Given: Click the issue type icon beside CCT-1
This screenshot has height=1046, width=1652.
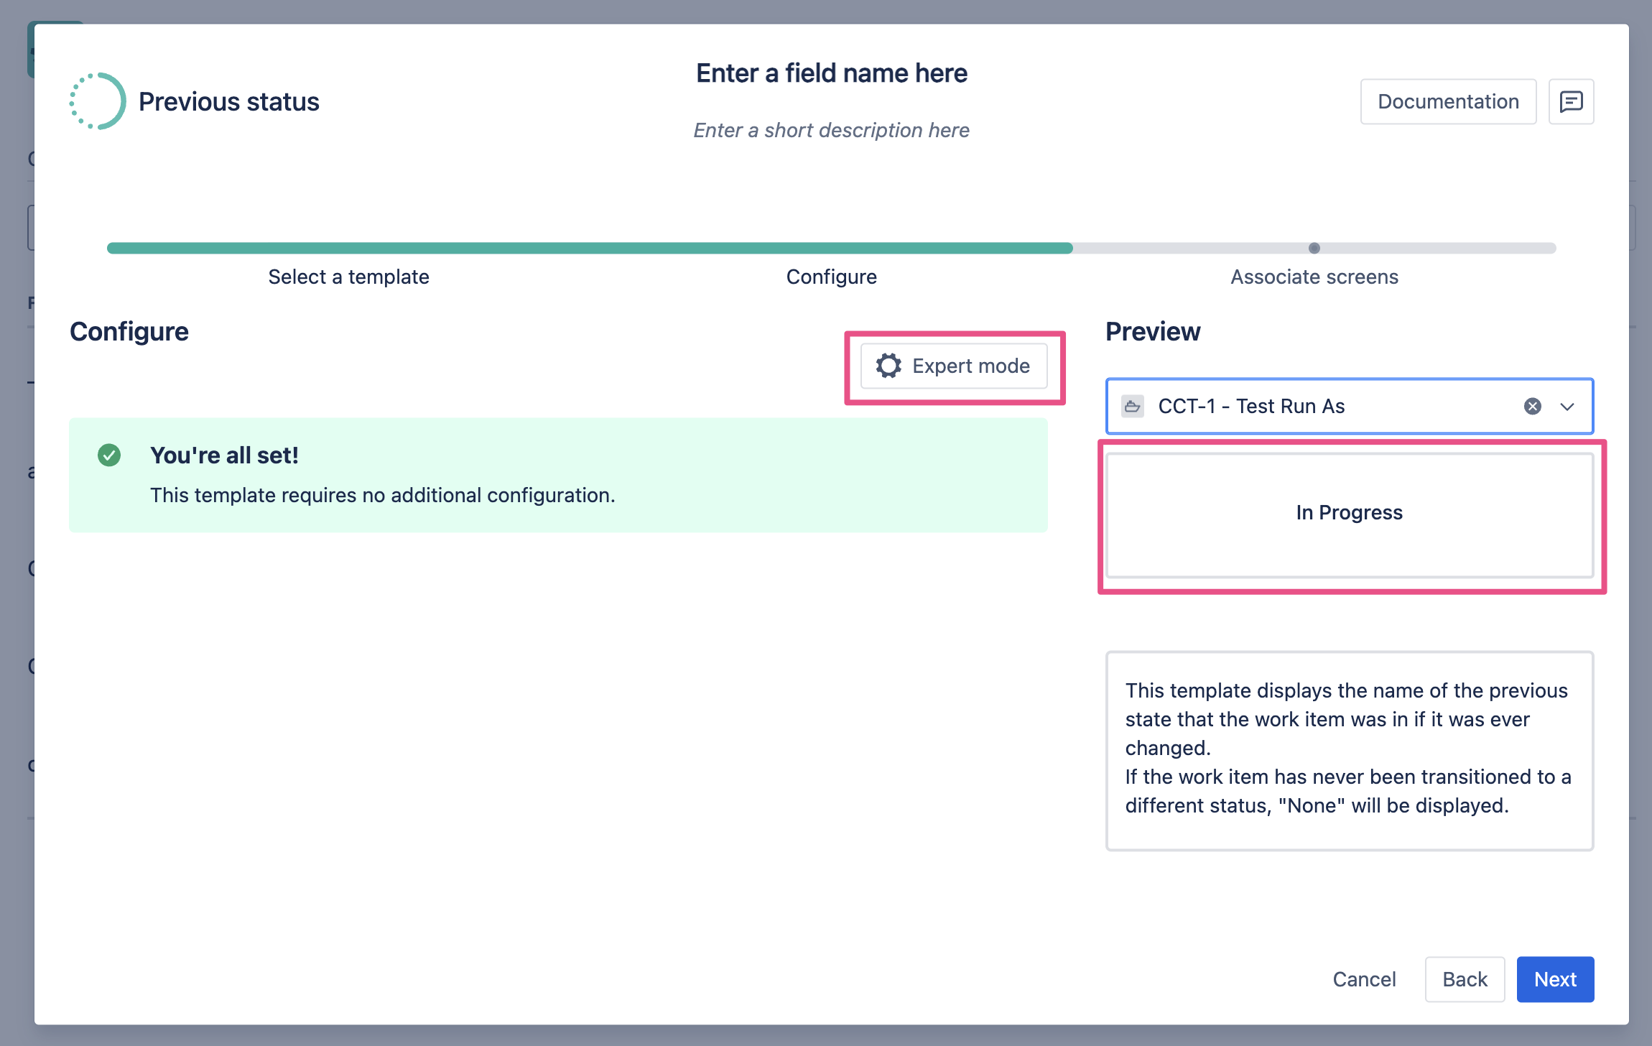Looking at the screenshot, I should coord(1133,407).
